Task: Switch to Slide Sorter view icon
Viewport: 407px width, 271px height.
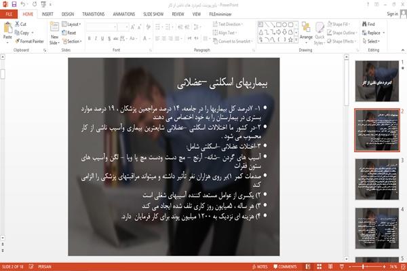Action: tap(319, 266)
